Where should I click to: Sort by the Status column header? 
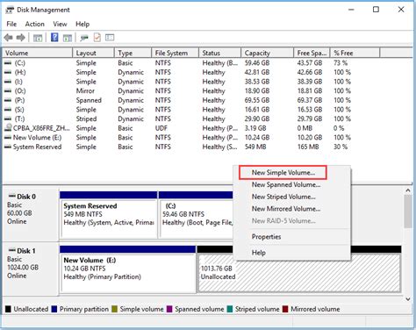(x=220, y=53)
